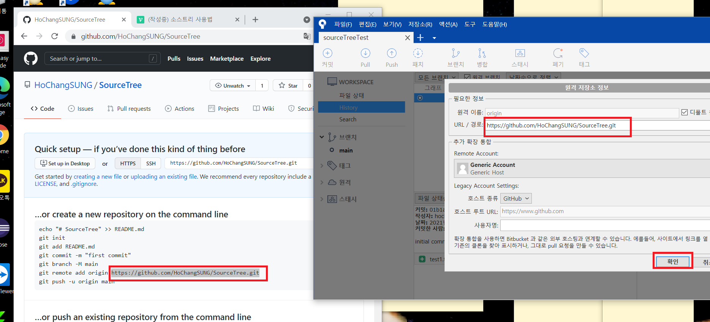Viewport: 710px width, 322px height.
Task: Close the sourceTreeTest tab
Action: pos(407,38)
